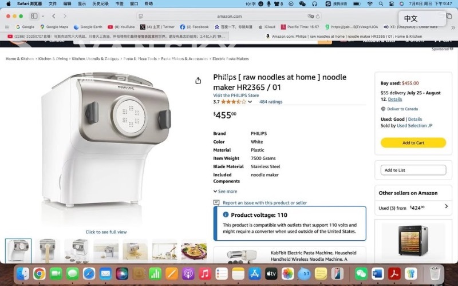
Task: Click the share icon beside product image
Action: tap(198, 81)
